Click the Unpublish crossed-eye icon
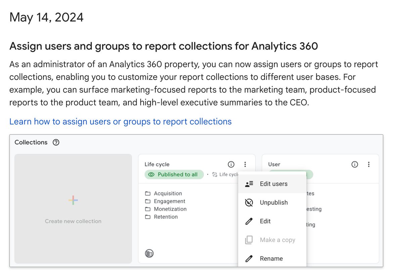 pos(249,203)
